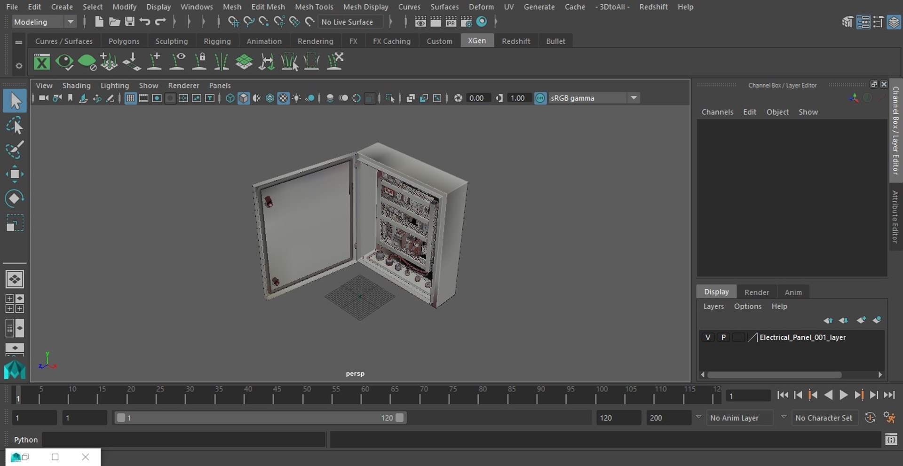This screenshot has height=466, width=903.
Task: Switch to Rigging shelf tab
Action: coord(217,41)
